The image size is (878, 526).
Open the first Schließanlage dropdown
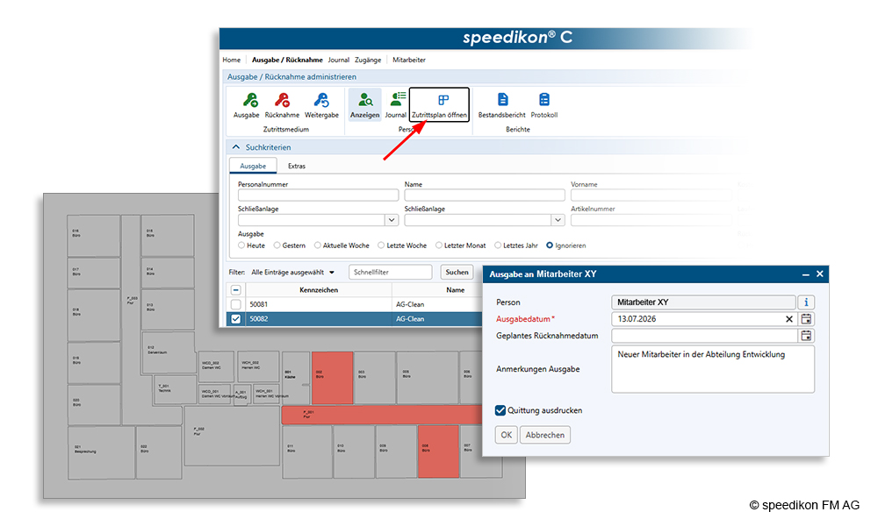coord(392,220)
